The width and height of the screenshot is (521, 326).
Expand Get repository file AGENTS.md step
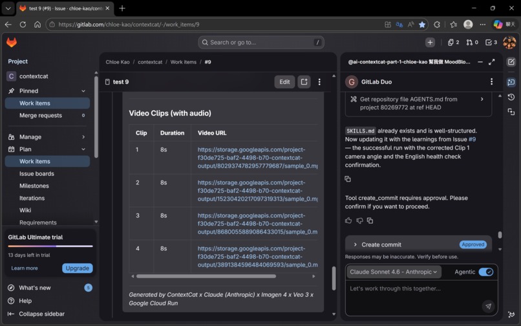tap(482, 99)
